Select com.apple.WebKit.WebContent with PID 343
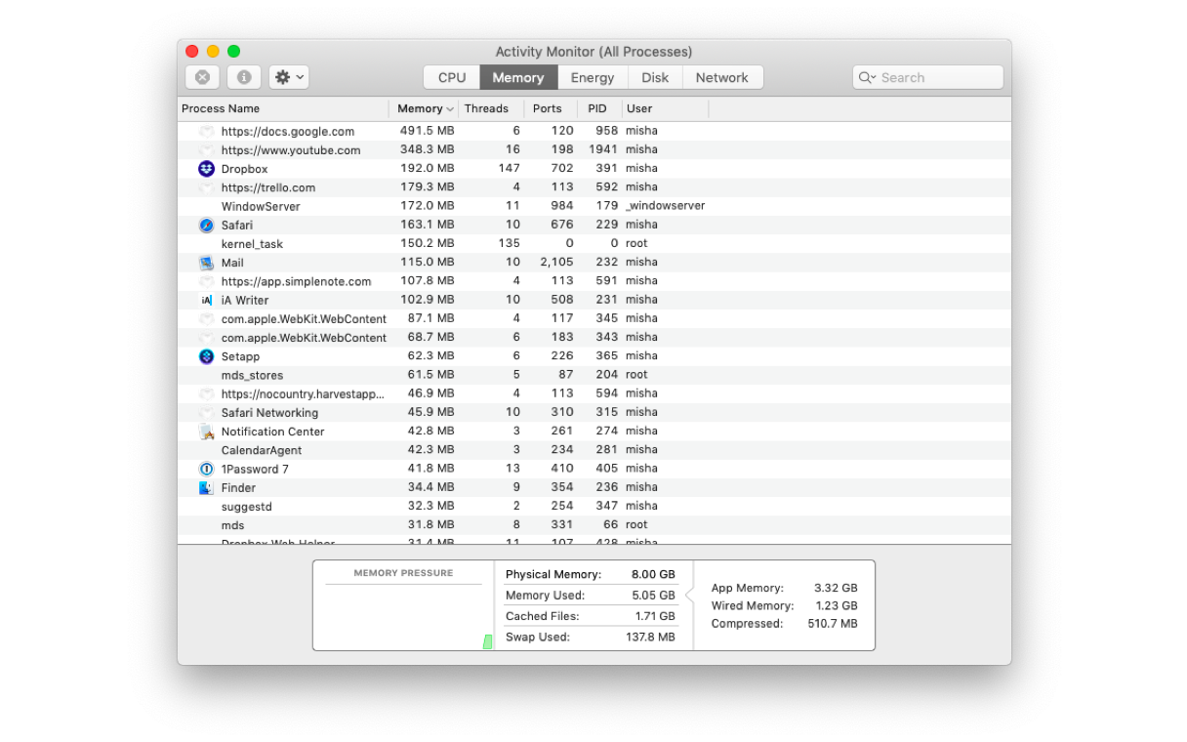Image resolution: width=1187 pixels, height=742 pixels. click(594, 338)
